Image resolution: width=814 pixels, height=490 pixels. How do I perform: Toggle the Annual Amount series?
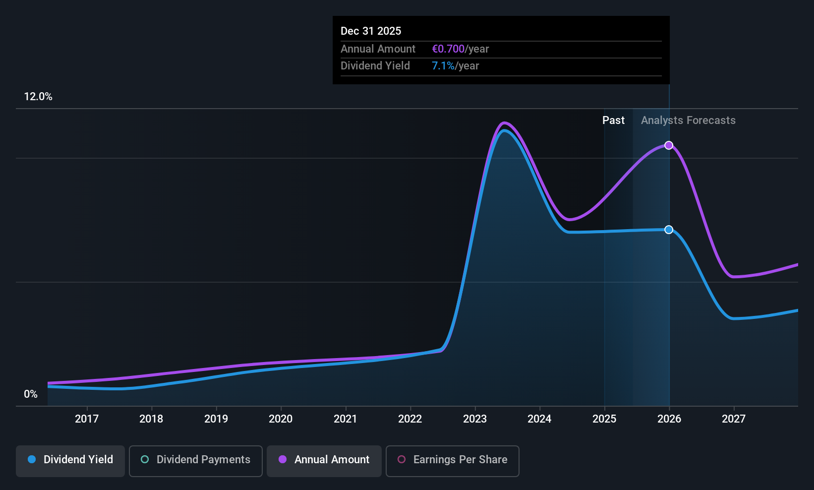(x=324, y=461)
